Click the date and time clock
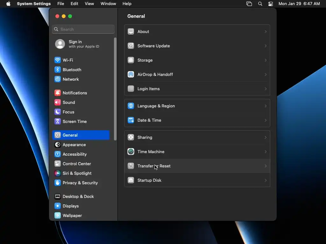Screen dimensions: 326x244 tap(299, 4)
